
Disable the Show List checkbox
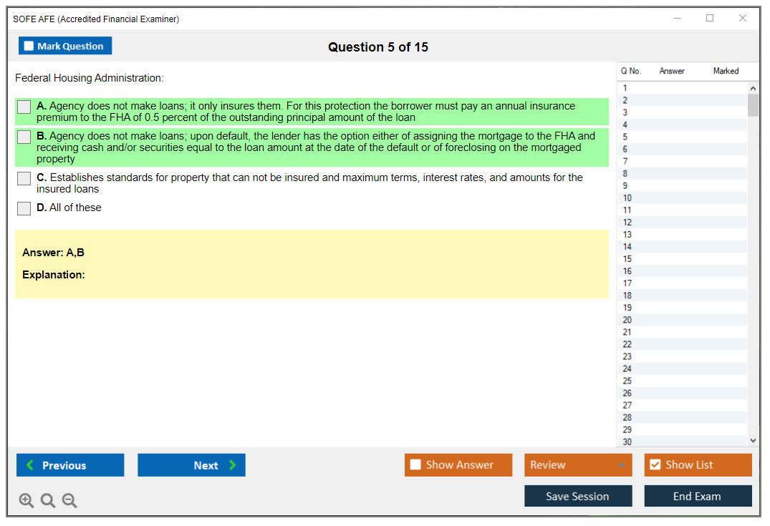[655, 465]
